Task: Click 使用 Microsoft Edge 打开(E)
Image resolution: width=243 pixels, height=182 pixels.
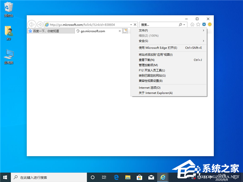Action: (x=158, y=48)
